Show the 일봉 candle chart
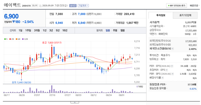 pos(108,30)
